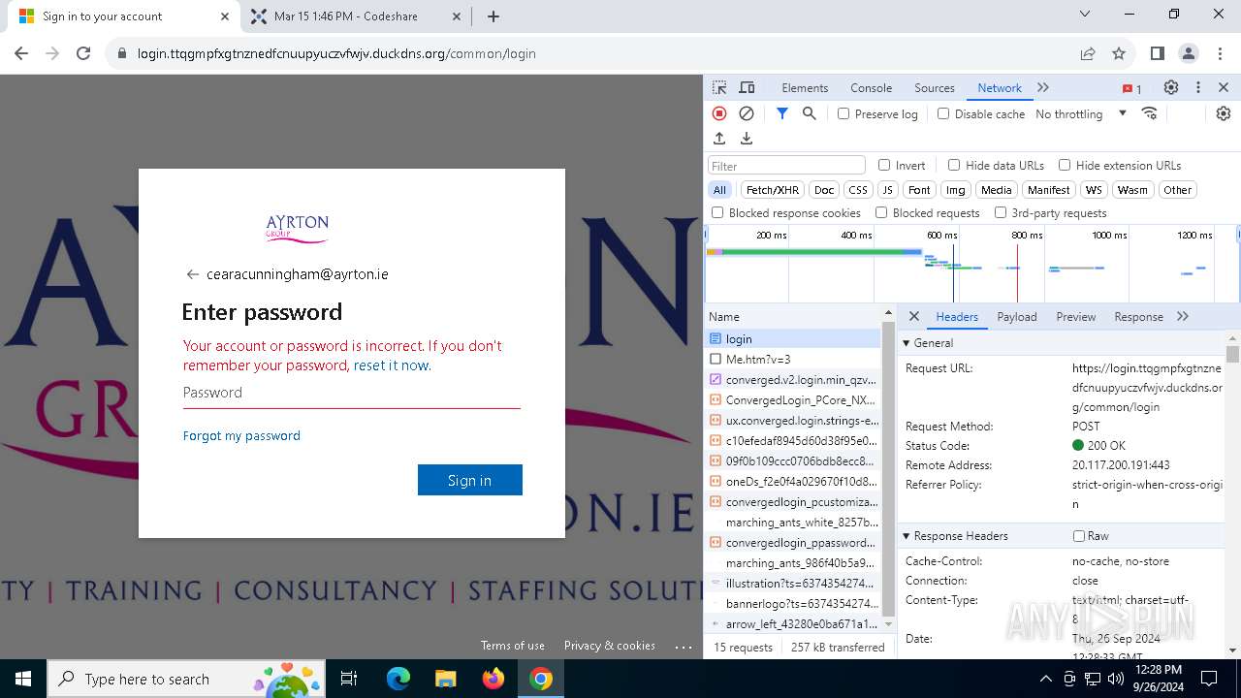The height and width of the screenshot is (698, 1241).
Task: Toggle Hide data URLs checkbox
Action: point(954,165)
